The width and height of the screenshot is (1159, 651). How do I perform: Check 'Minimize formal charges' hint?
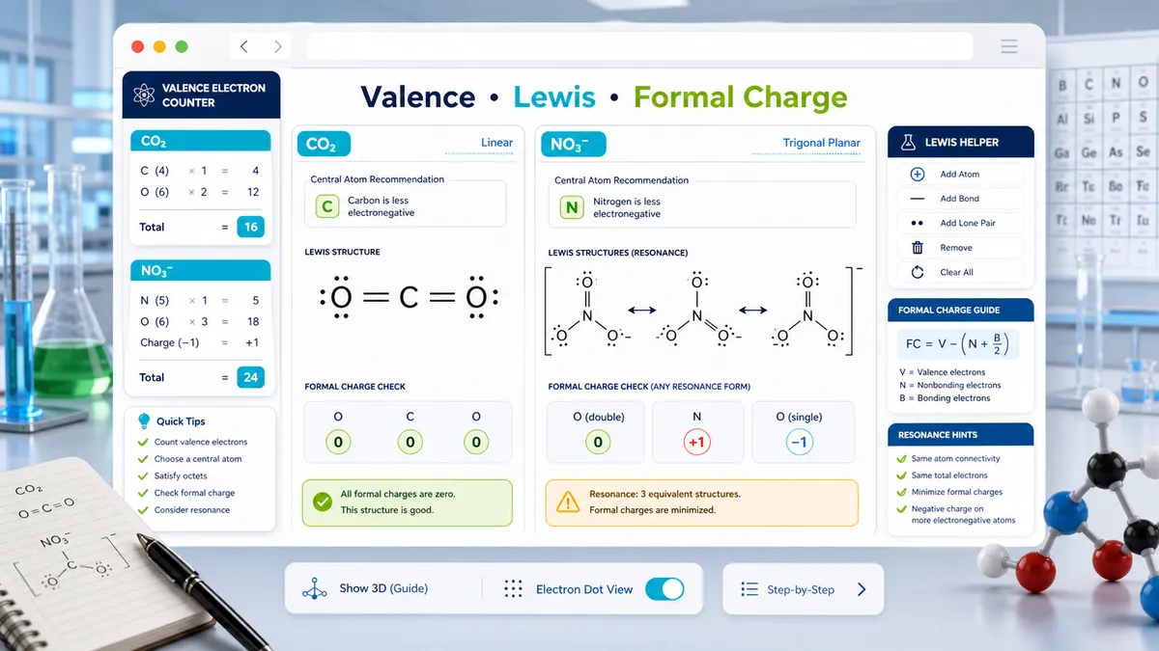coord(902,492)
